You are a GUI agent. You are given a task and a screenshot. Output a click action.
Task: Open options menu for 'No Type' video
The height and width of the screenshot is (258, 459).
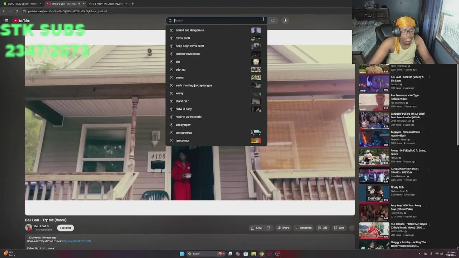click(430, 96)
